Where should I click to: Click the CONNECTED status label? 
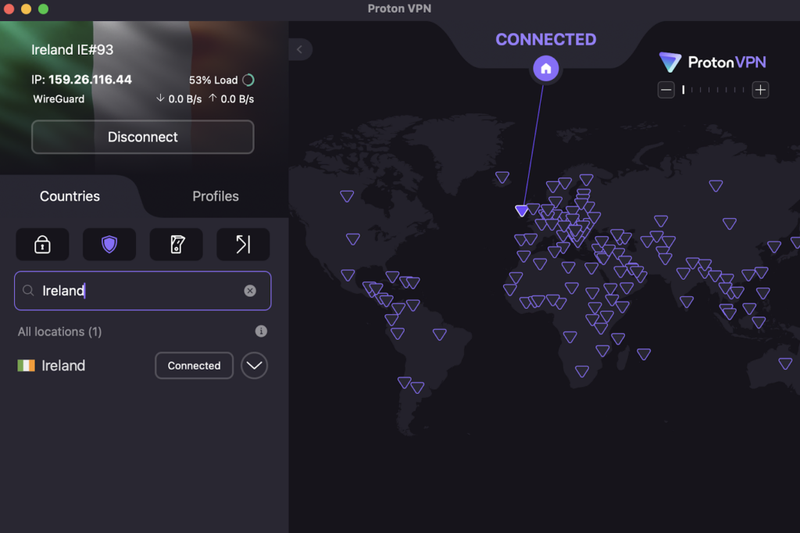coord(546,39)
